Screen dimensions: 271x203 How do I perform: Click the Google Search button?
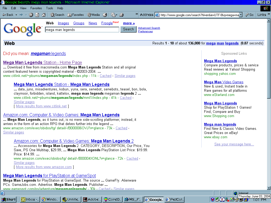click(x=128, y=29)
